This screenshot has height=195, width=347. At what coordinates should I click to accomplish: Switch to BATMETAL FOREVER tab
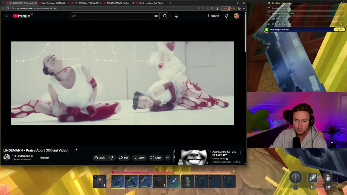pos(118,3)
